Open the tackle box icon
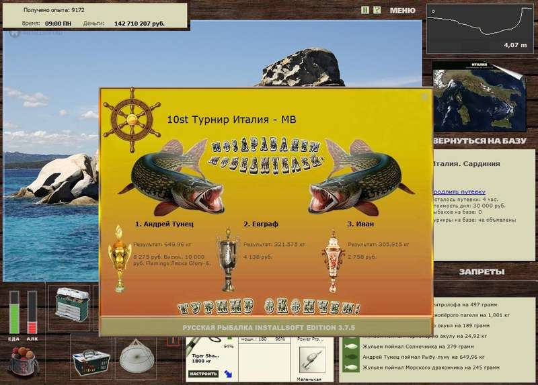This screenshot has width=538, height=385. (72, 305)
